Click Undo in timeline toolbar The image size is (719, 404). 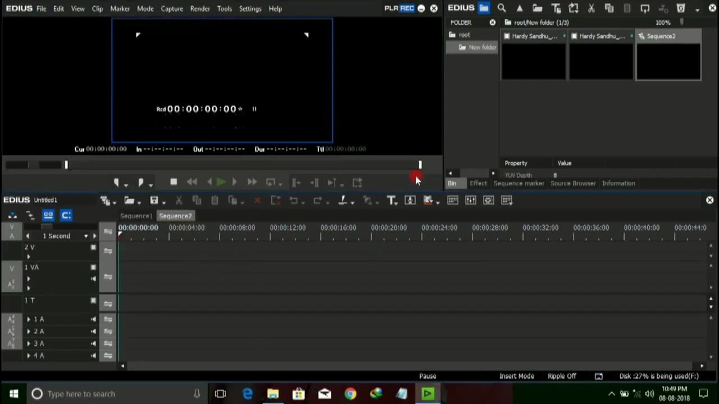pyautogui.click(x=293, y=200)
